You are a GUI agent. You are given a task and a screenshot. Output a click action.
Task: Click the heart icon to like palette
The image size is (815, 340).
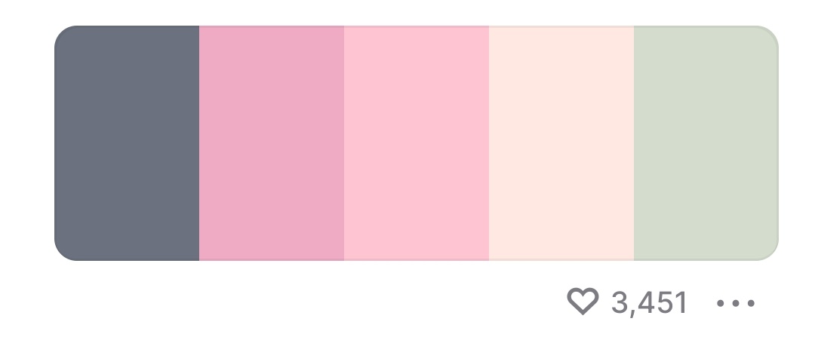tap(582, 302)
